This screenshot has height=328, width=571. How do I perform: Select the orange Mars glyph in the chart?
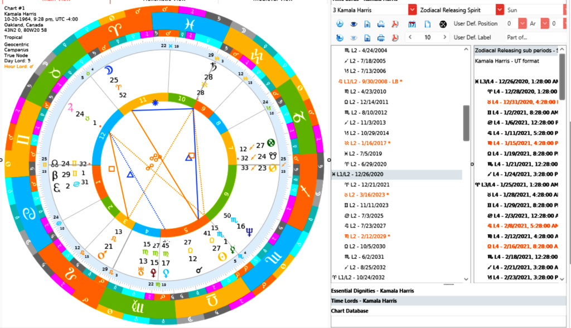tap(101, 255)
